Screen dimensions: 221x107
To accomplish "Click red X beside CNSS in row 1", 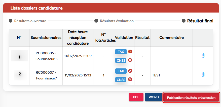I will tap(130, 60).
